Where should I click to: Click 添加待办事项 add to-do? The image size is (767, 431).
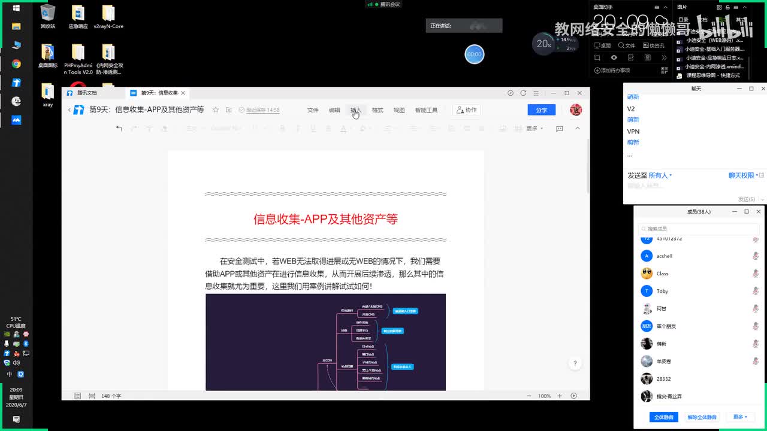tap(612, 71)
